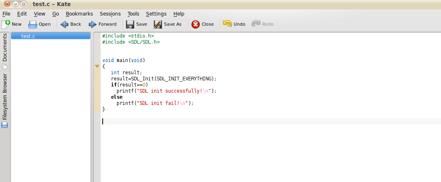Click the New document icon

(x=6, y=24)
